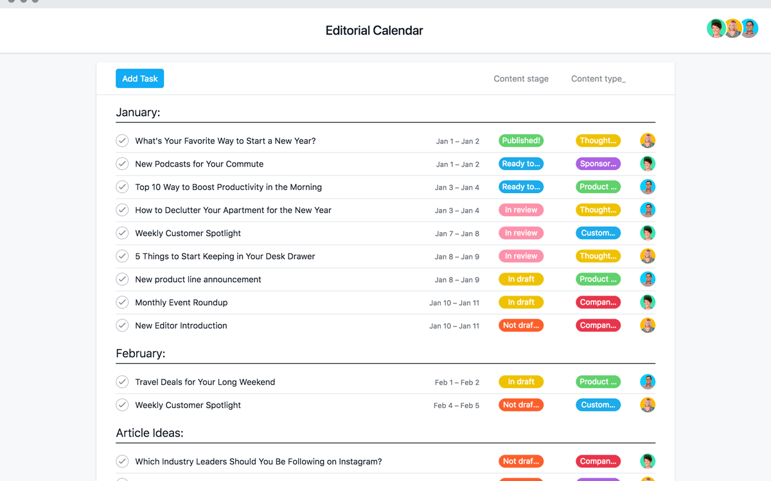The height and width of the screenshot is (481, 771).
Task: Mark "Travel Deals for Your Long Weekend" complete
Action: [x=122, y=382]
